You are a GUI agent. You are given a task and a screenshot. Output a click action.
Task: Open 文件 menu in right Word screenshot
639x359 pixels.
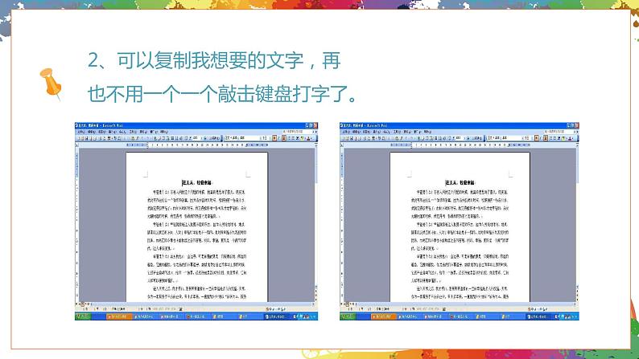(346, 132)
